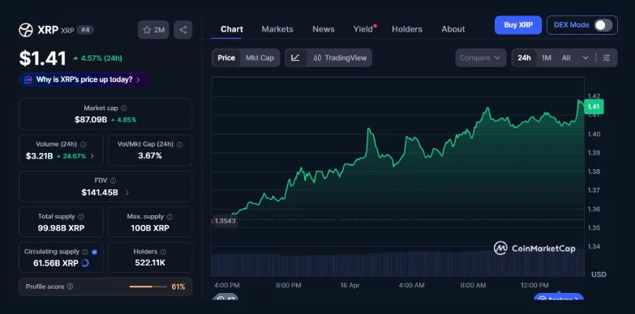Click Circulating supply info icon
Image resolution: width=635 pixels, height=314 pixels.
[85, 252]
